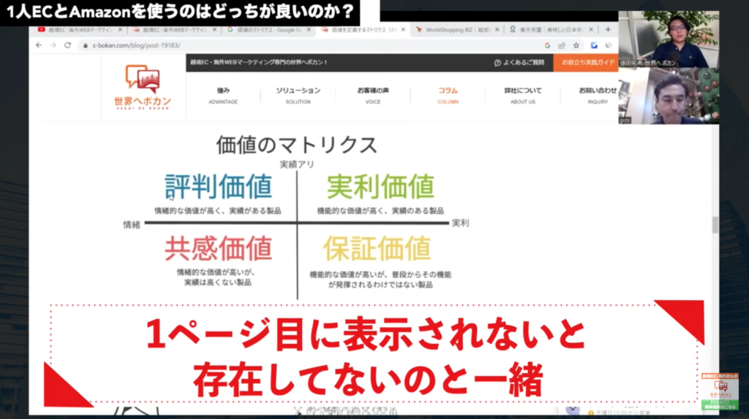Click the lower presenter webcam thumbnail
This screenshot has width=749, height=419.
coord(669,96)
